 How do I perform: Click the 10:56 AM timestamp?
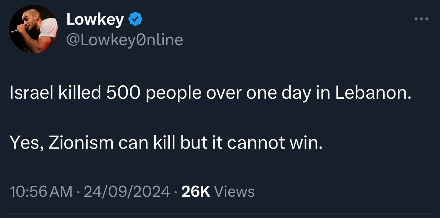pos(41,191)
